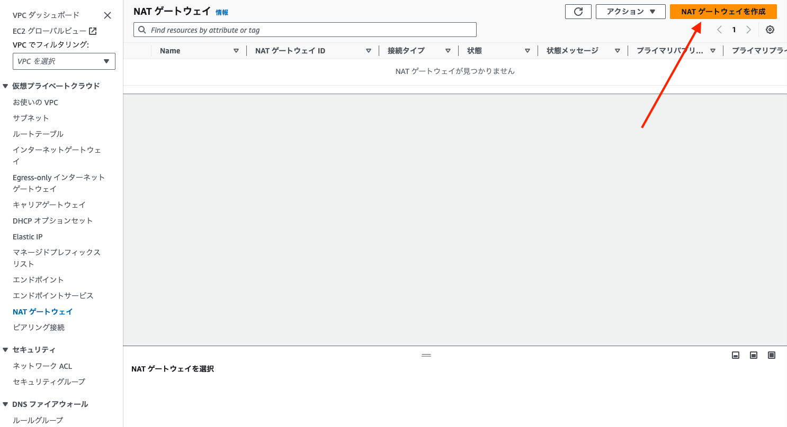The height and width of the screenshot is (427, 787).
Task: Open セキュリティグループ page
Action: [49, 382]
